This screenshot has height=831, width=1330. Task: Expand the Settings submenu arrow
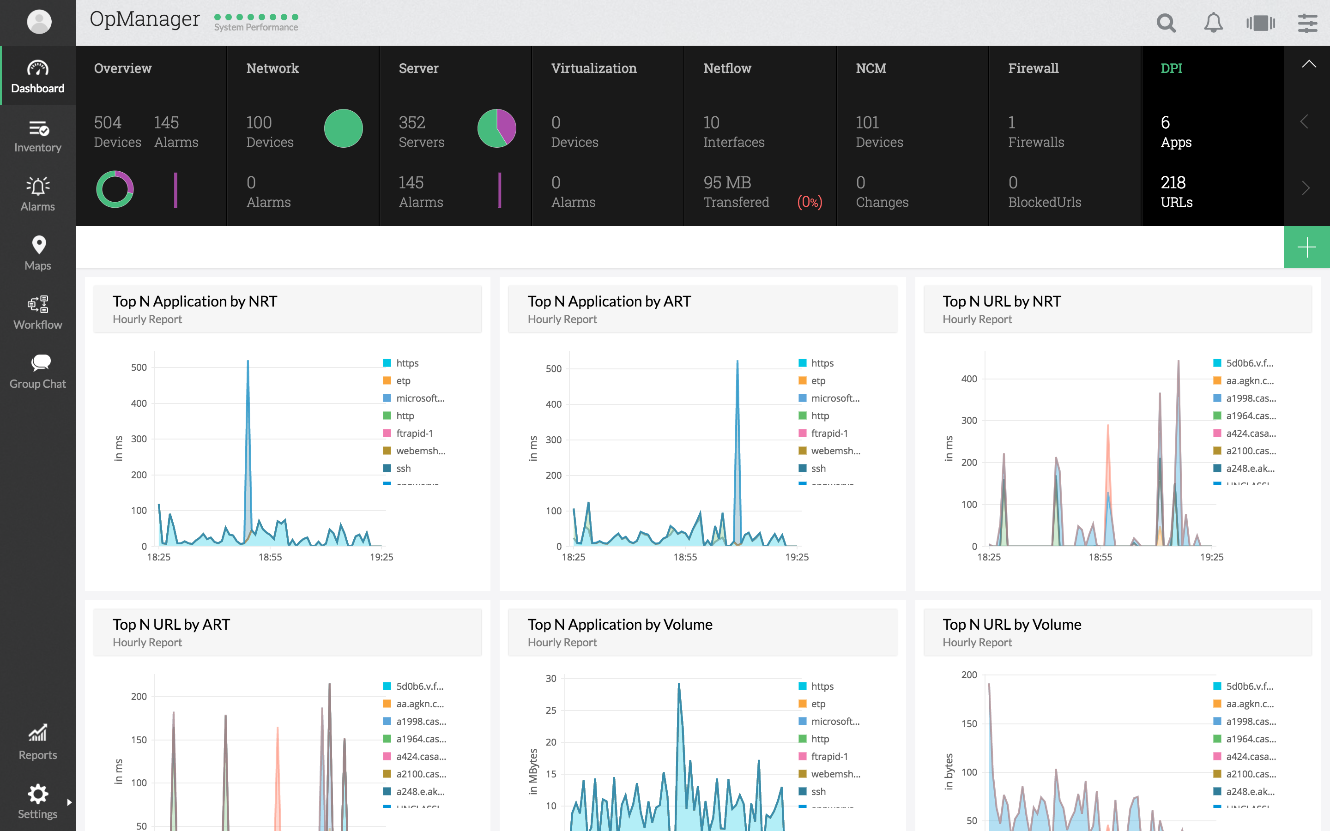(69, 802)
